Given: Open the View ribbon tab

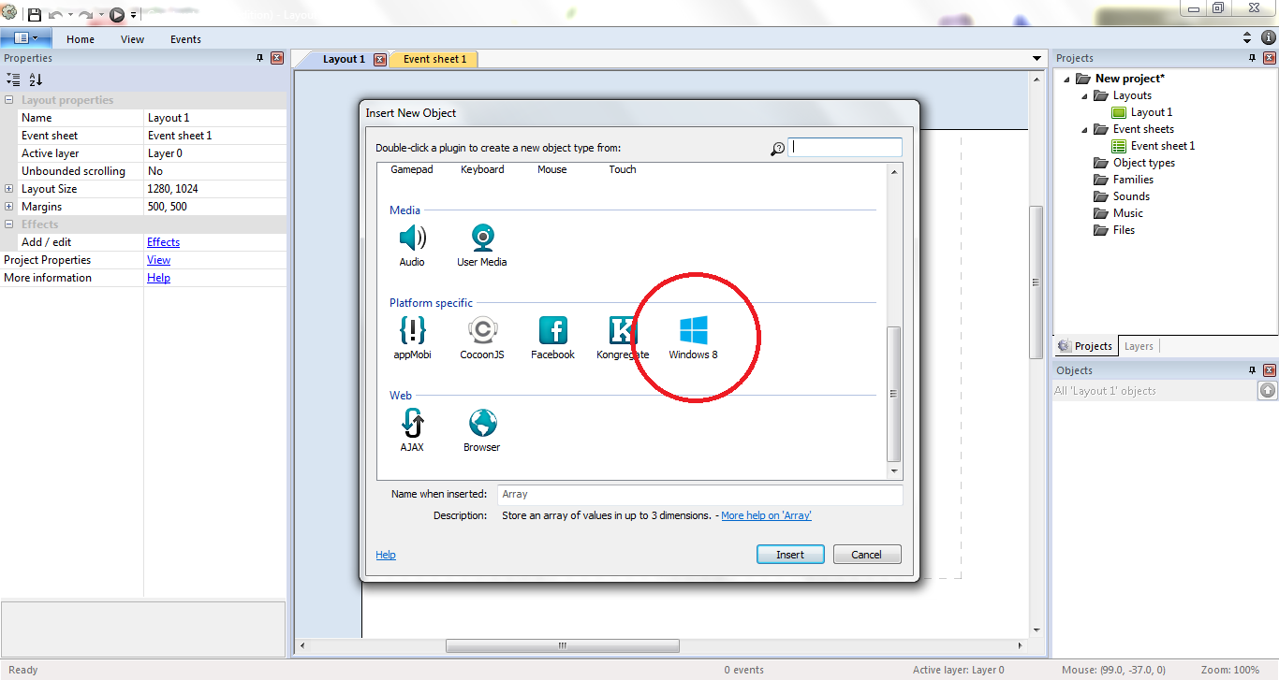Looking at the screenshot, I should click(132, 39).
